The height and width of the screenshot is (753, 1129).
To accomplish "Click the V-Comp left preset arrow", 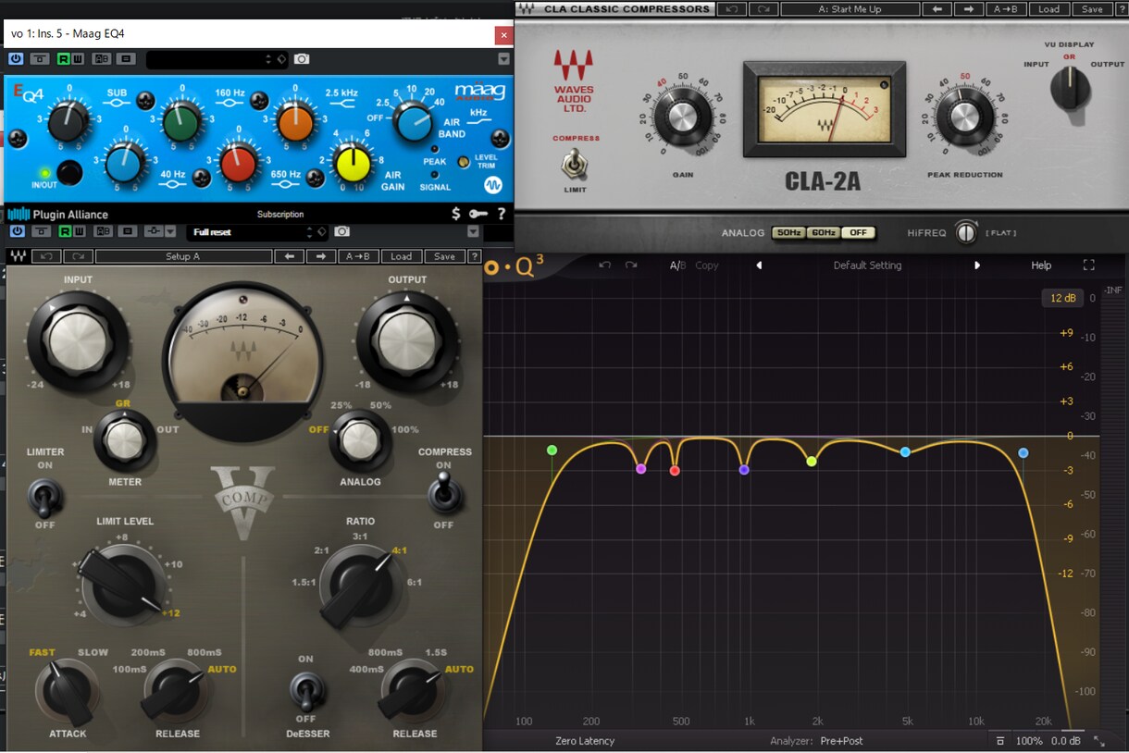I will pyautogui.click(x=290, y=256).
